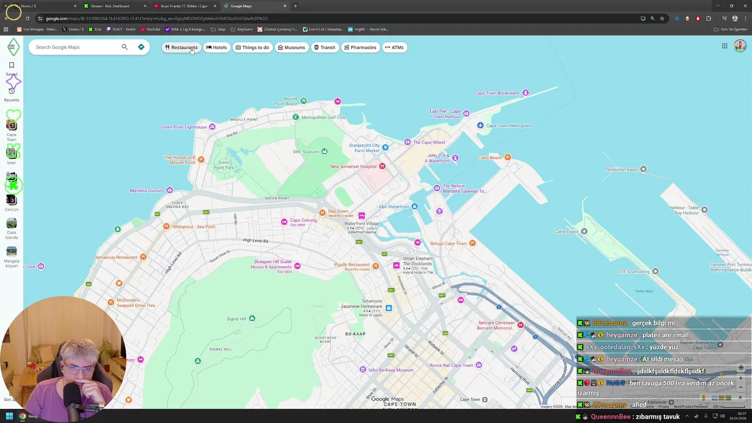The image size is (752, 423).
Task: Focus the Search Google Maps field
Action: [x=76, y=47]
